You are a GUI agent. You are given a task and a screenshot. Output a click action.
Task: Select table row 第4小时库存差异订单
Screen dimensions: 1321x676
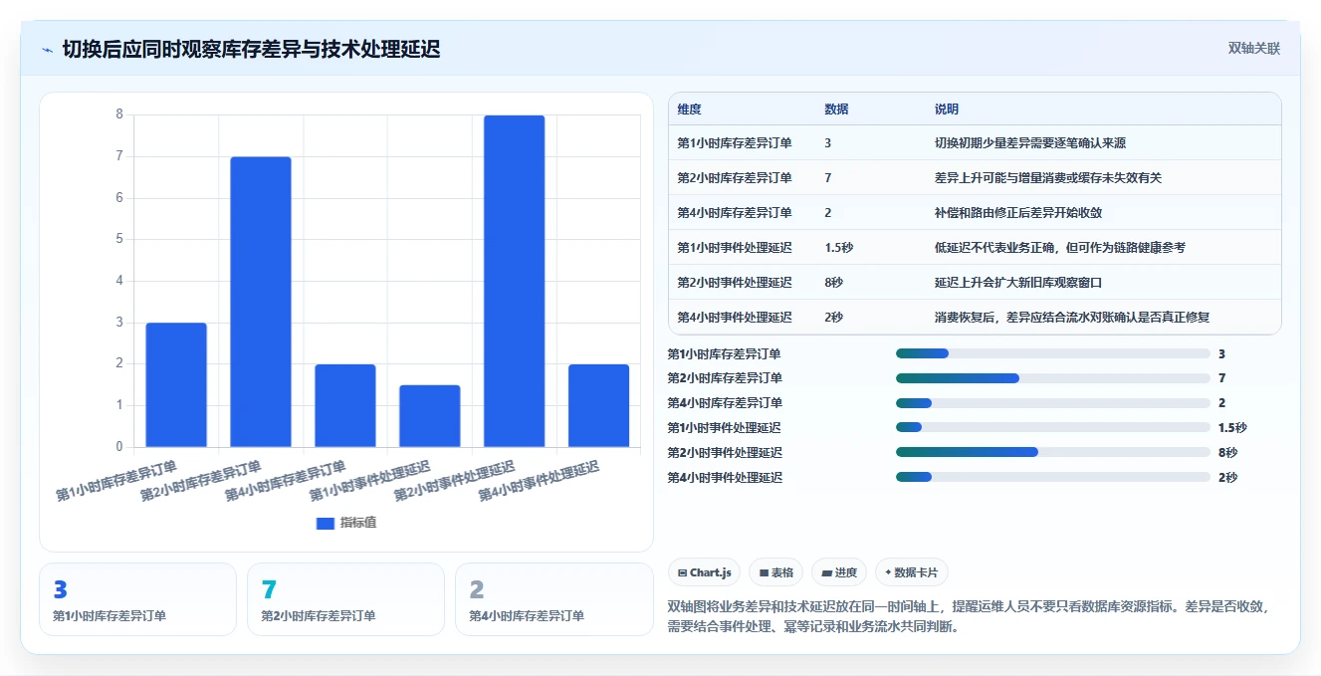point(975,213)
